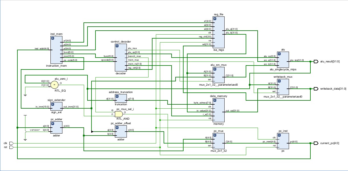Click the branch_mux pin on control_decoder
This screenshot has width=348, height=171.
[x=134, y=56]
